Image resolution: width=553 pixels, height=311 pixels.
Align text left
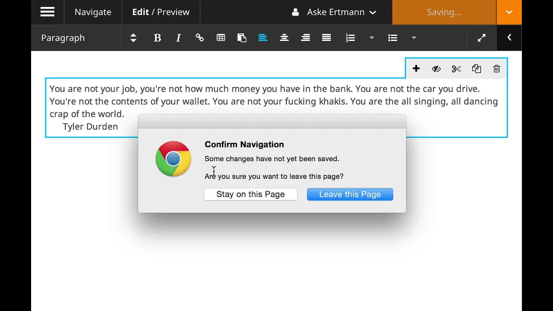coord(263,38)
